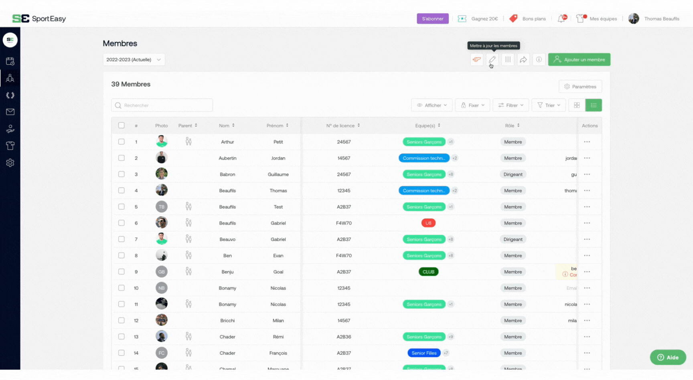Expand the Afficher dropdown

click(432, 105)
